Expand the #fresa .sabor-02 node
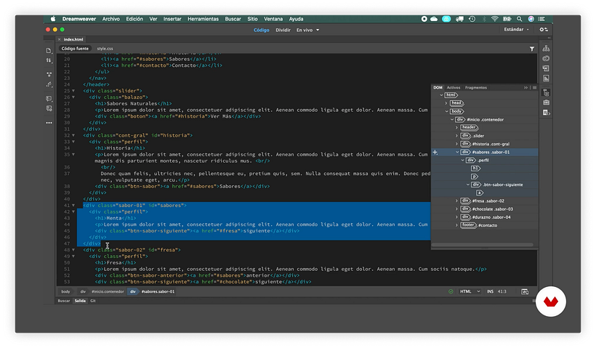596x348 pixels. pyautogui.click(x=457, y=201)
